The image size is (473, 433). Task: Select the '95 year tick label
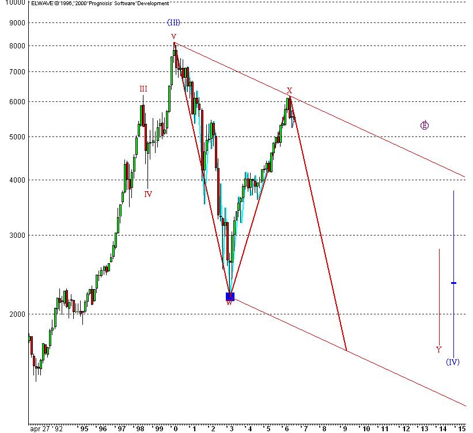pos(84,428)
